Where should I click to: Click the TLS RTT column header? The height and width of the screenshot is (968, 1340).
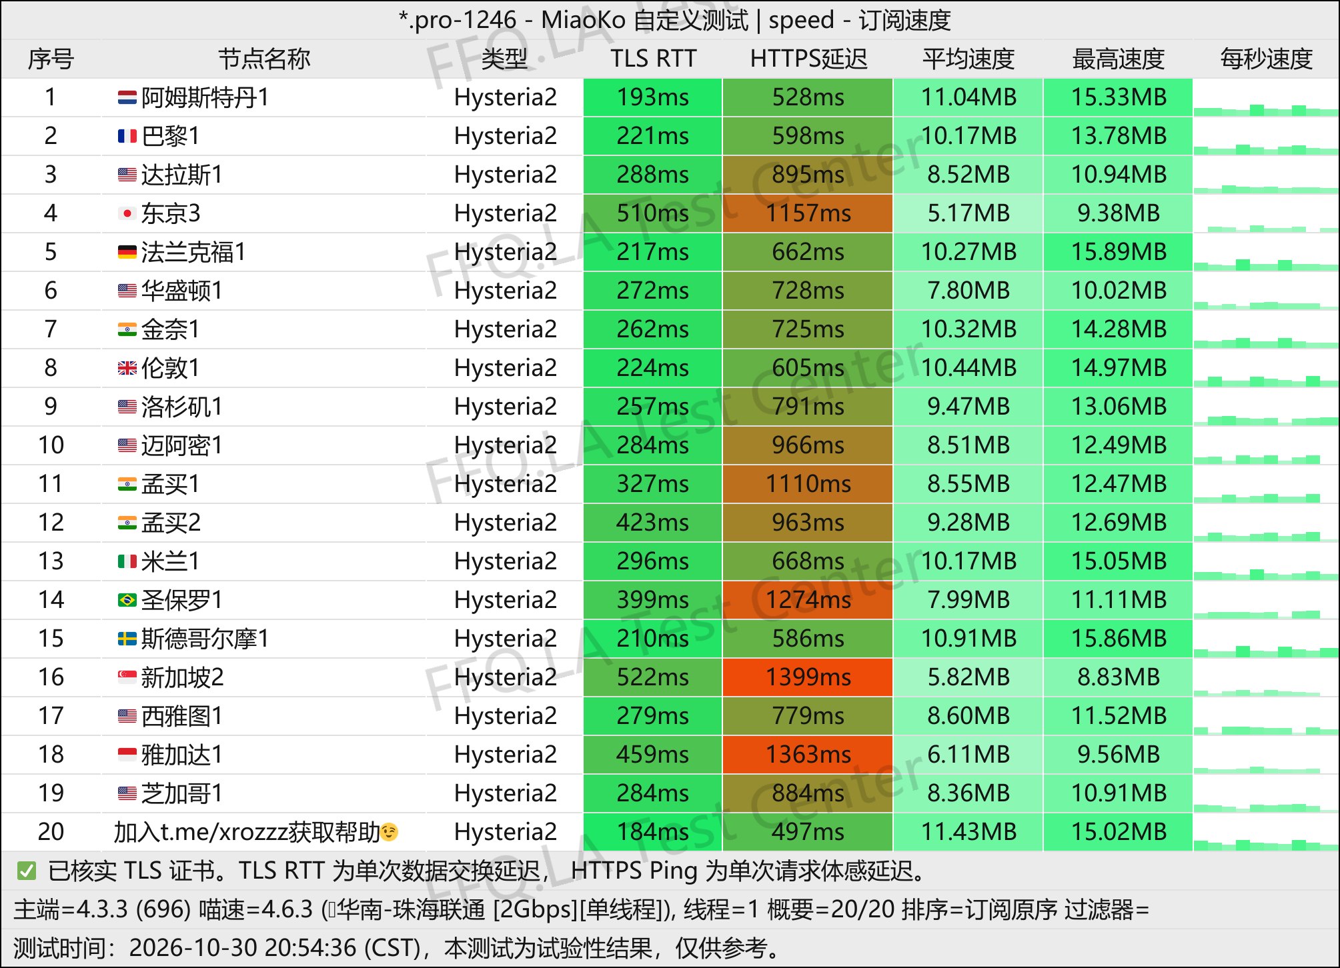tap(653, 59)
